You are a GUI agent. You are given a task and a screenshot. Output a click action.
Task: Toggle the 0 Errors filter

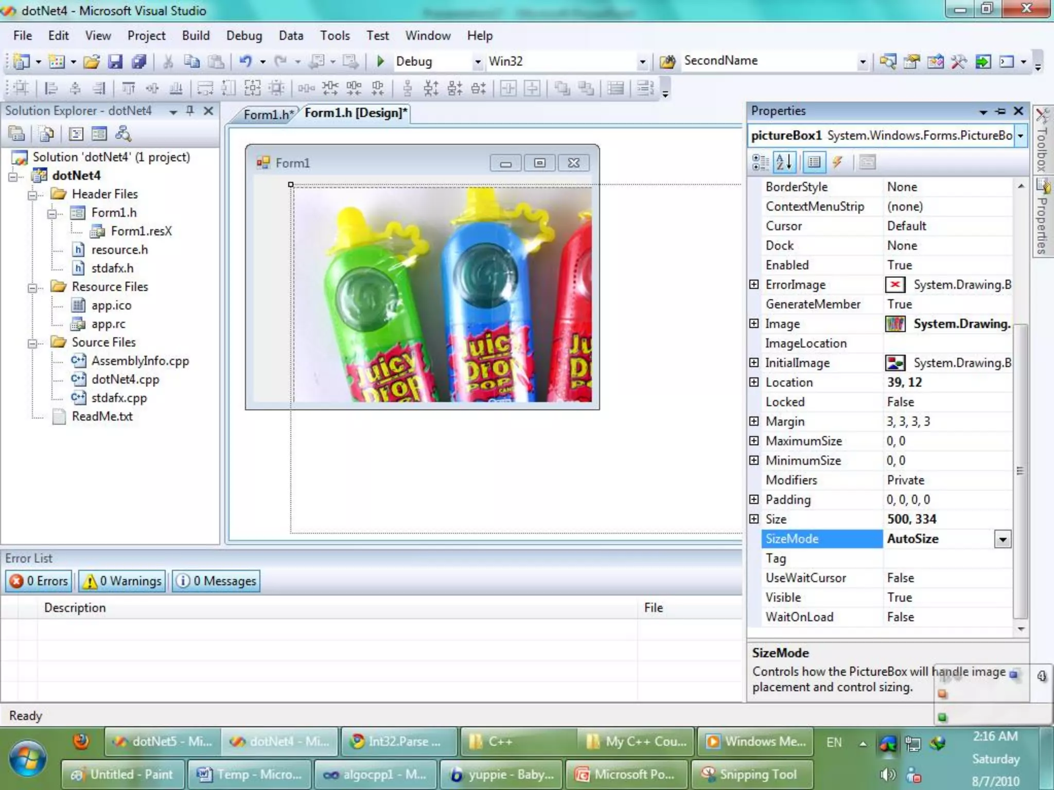[x=40, y=581]
